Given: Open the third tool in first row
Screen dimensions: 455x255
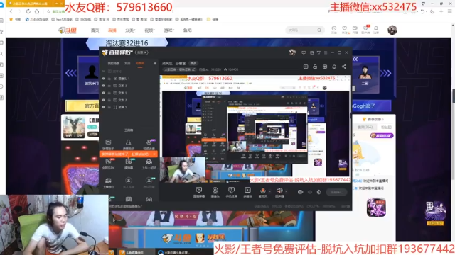Looking at the screenshot, I should (x=149, y=144).
